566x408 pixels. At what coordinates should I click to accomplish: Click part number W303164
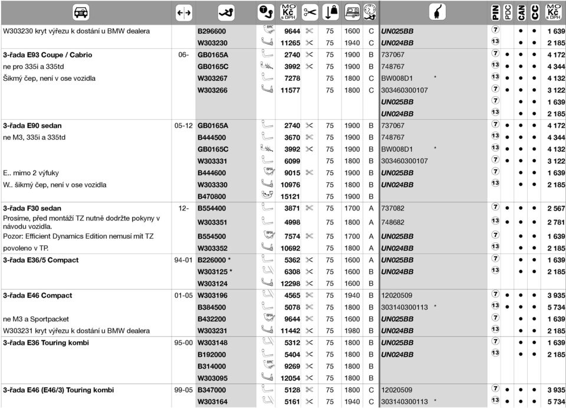(x=213, y=402)
